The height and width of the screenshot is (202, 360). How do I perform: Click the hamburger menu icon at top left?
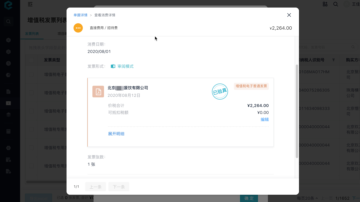29,5
